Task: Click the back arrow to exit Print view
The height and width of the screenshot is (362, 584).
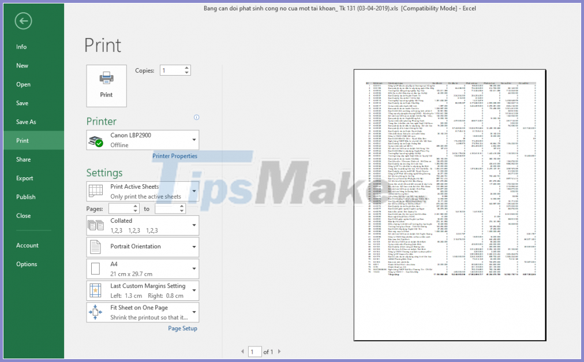Action: tap(23, 21)
